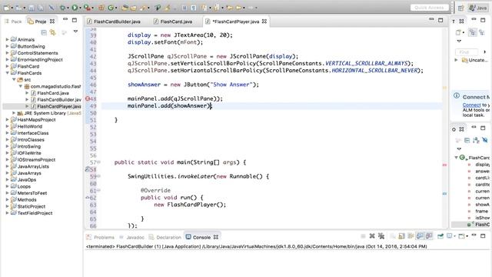Screen dimensions: 492x277
Task: Click Collapse All in Project Explorer
Action: [x=44, y=32]
